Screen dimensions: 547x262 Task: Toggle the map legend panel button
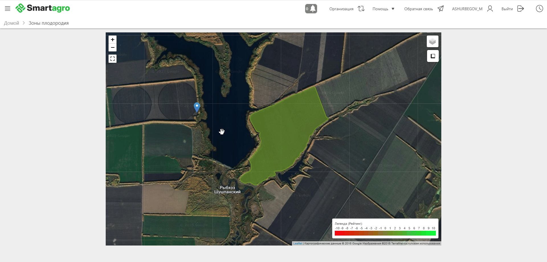[x=432, y=56]
